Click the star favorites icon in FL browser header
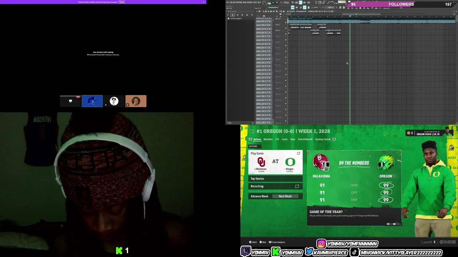Viewport: 458px width, 257px height. (252, 15)
